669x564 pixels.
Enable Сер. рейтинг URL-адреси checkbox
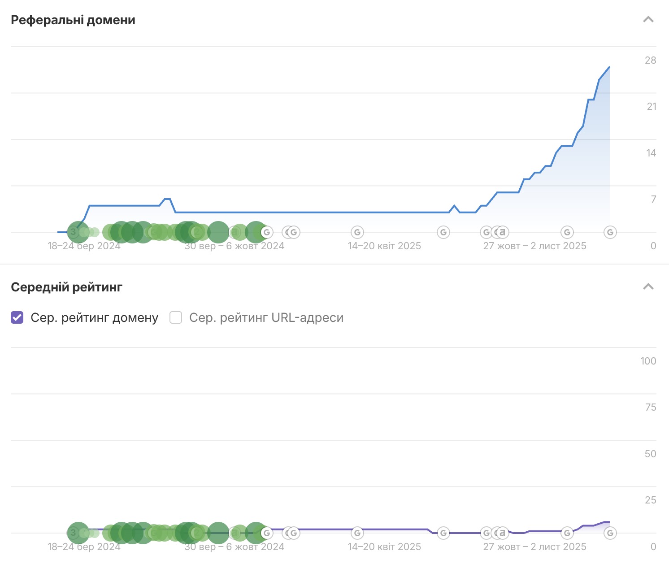point(176,317)
